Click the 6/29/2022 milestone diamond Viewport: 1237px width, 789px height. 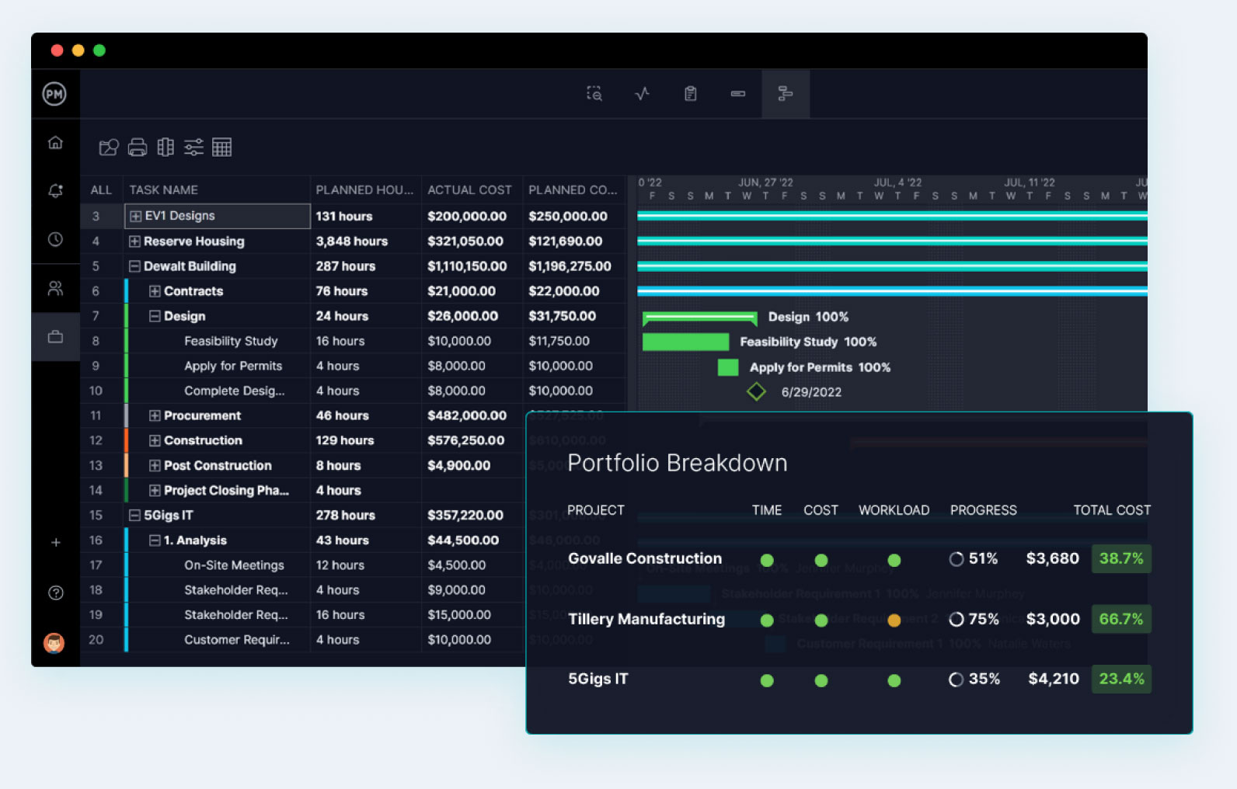pyautogui.click(x=756, y=392)
